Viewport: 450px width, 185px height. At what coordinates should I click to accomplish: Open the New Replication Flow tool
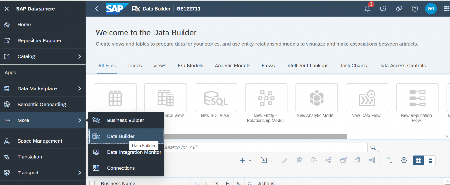[417, 97]
